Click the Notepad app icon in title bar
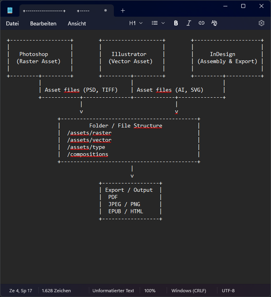The image size is (271, 297). pos(10,11)
